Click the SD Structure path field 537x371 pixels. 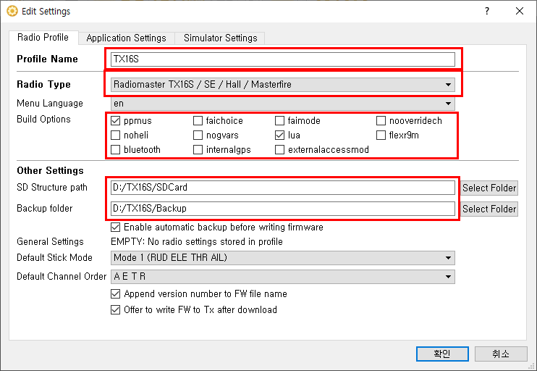(x=283, y=188)
